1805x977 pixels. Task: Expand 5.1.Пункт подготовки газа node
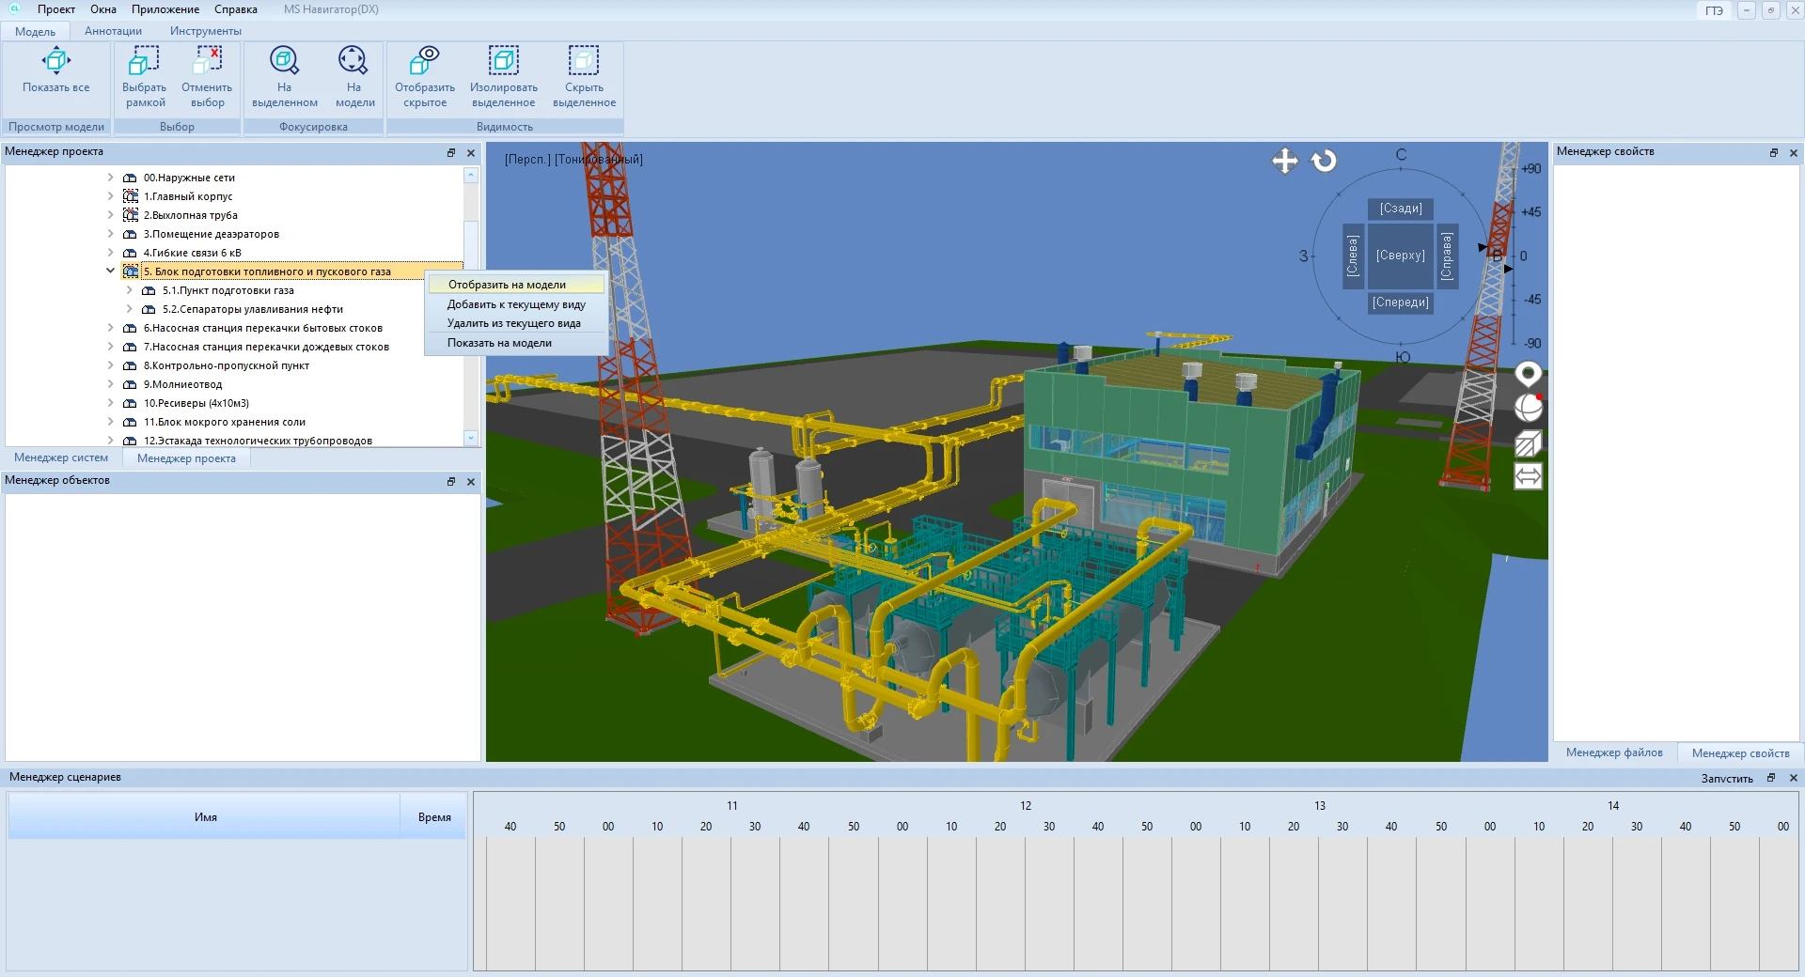(129, 290)
